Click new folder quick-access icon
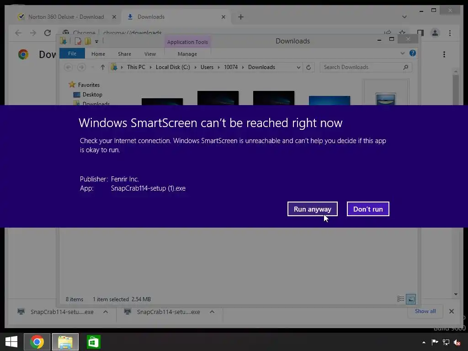 [88, 41]
